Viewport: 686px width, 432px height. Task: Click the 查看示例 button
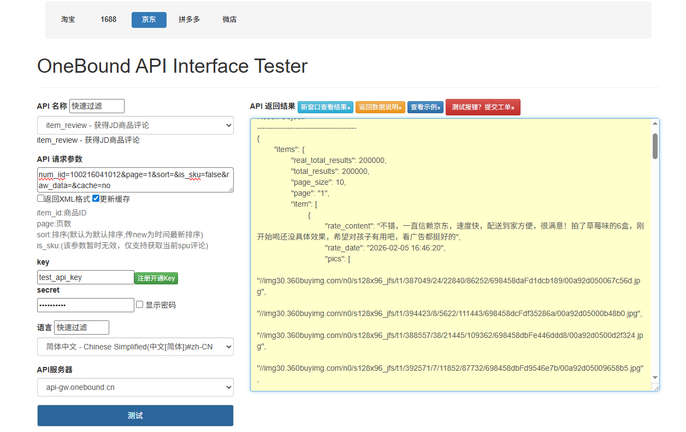point(425,107)
